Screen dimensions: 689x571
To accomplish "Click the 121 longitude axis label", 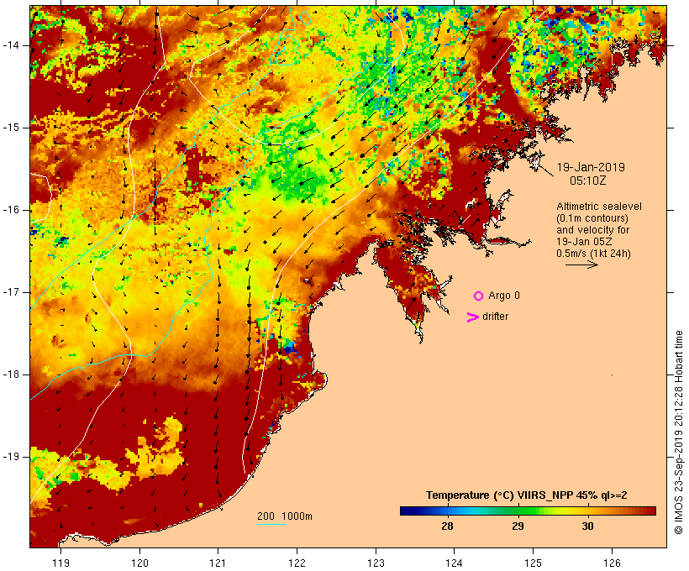I will (x=218, y=563).
